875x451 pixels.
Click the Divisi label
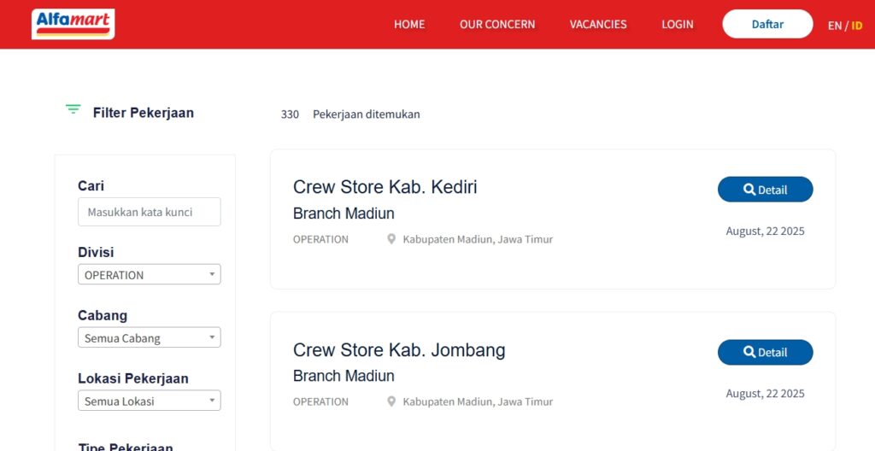96,252
